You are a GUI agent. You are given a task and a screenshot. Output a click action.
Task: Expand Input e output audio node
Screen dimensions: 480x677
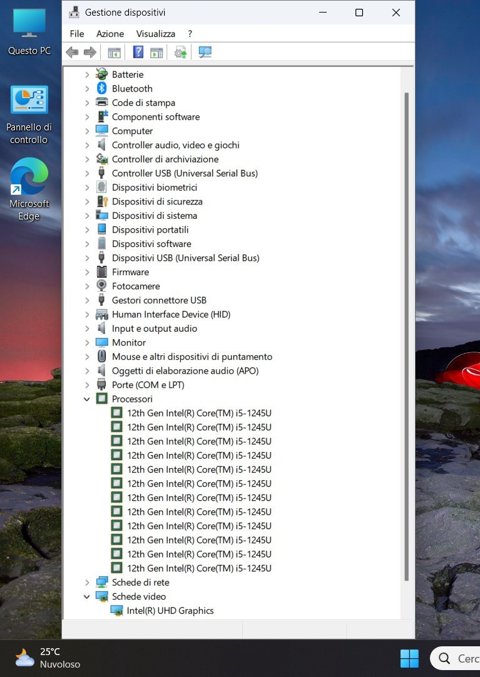point(87,328)
